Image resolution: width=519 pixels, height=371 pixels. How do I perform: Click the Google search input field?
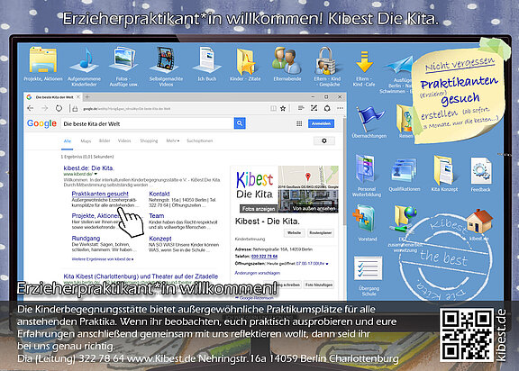click(x=147, y=123)
